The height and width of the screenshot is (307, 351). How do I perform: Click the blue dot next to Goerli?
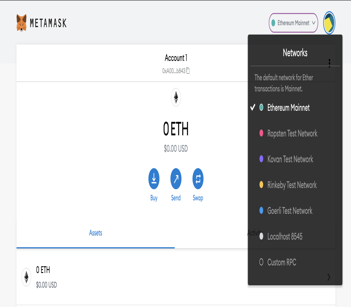[261, 211]
